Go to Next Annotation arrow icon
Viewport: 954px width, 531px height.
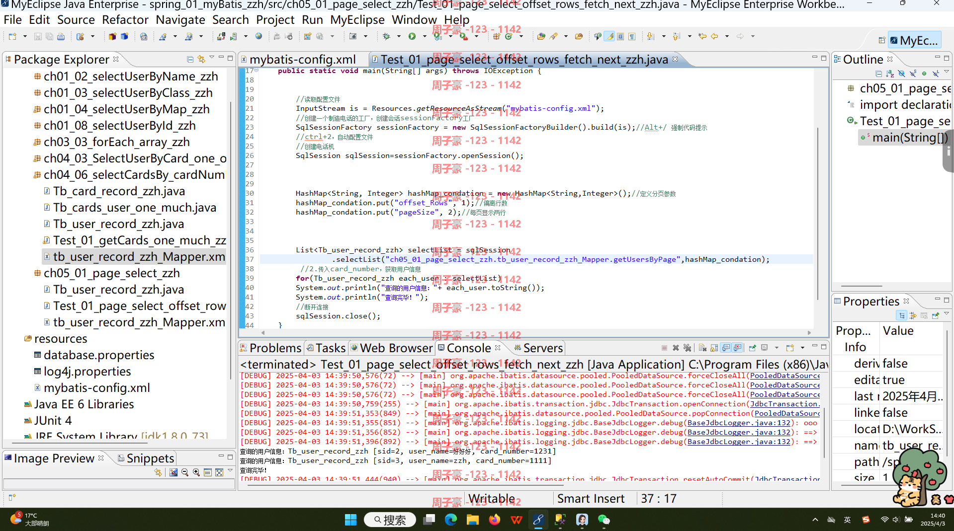[x=650, y=36]
